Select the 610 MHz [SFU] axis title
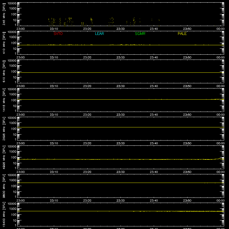The height and width of the screenshot is (229, 229). (x=4, y=71)
